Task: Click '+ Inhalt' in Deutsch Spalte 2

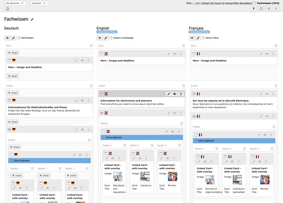Action: tap(44, 175)
